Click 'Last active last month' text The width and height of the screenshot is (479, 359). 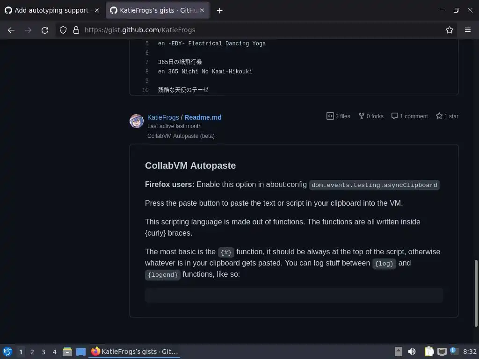click(x=174, y=126)
